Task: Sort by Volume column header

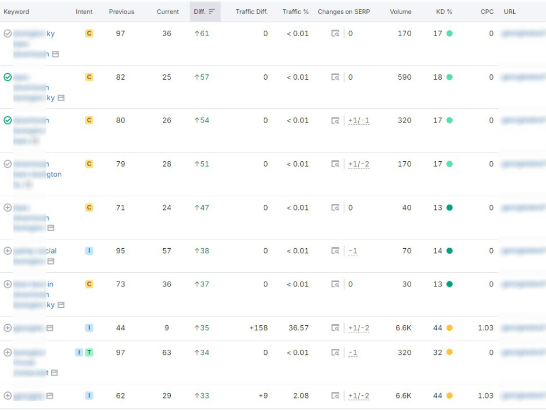Action: (400, 11)
